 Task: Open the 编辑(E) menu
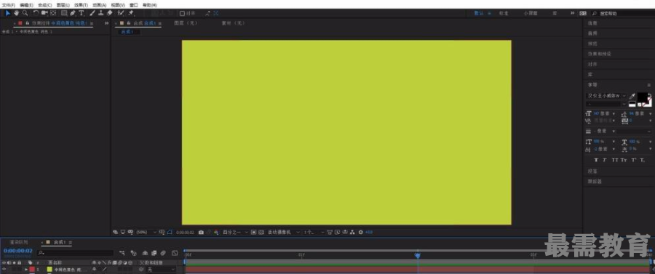pyautogui.click(x=26, y=5)
